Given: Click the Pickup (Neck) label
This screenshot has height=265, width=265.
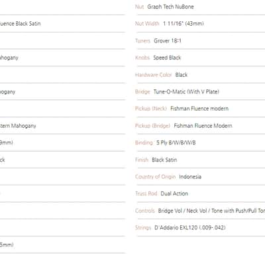Looking at the screenshot, I should (x=151, y=109).
